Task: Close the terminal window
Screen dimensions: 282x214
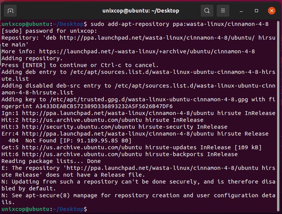Action: pyautogui.click(x=272, y=11)
